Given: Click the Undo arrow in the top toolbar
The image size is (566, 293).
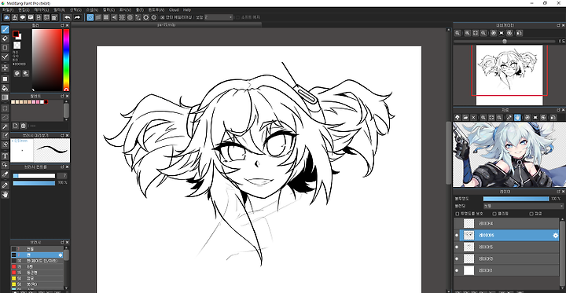Looking at the screenshot, I should (68, 17).
